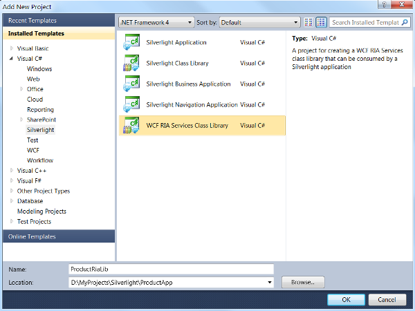Screen dimensions: 415x311
Task: Switch to medium icons list view
Action: coord(321,23)
